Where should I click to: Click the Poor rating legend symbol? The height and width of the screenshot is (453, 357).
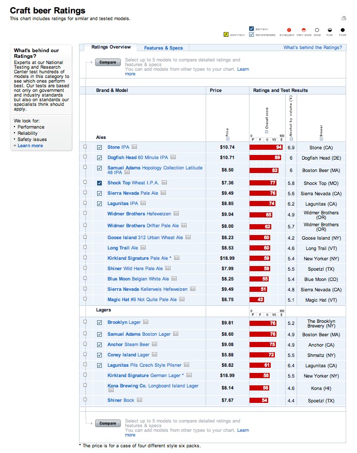pyautogui.click(x=343, y=30)
